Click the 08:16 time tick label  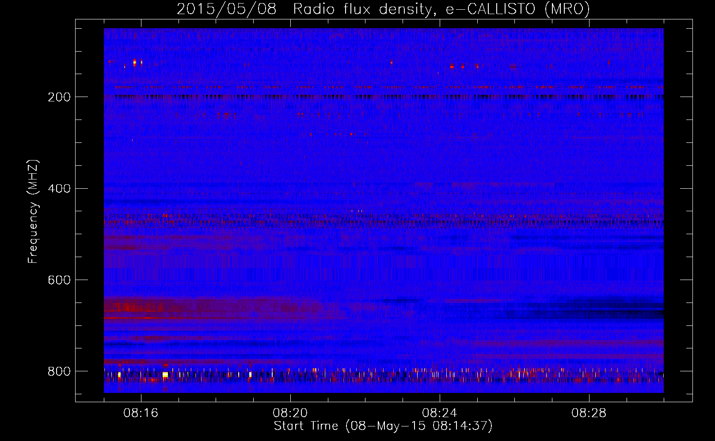[141, 413]
